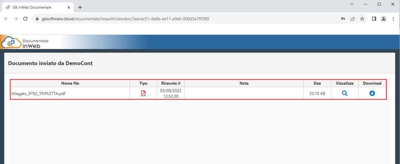
Task: View site information via padlock icon
Action: point(37,19)
